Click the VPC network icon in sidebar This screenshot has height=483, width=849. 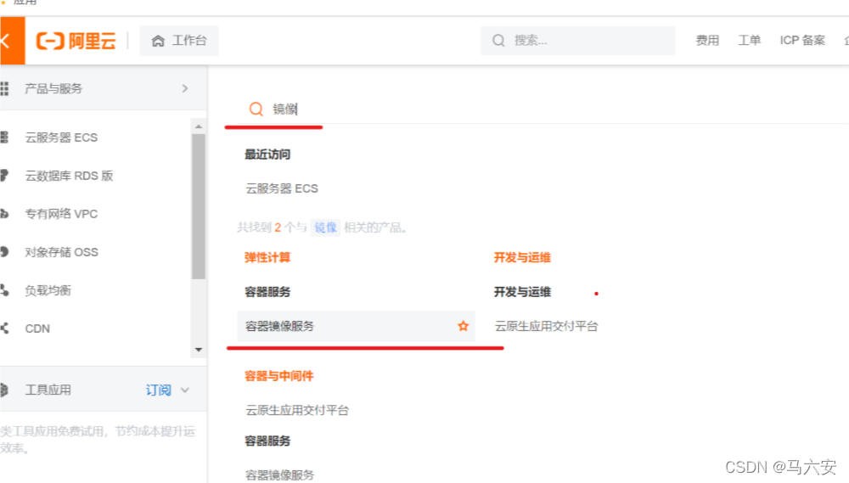point(4,214)
